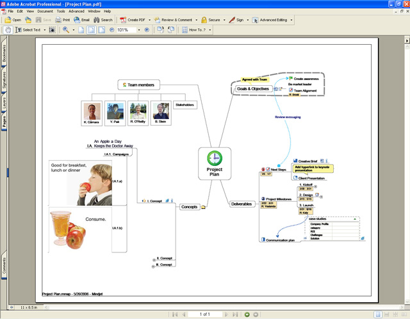
Task: Click the Open toolbar button
Action: click(x=13, y=20)
